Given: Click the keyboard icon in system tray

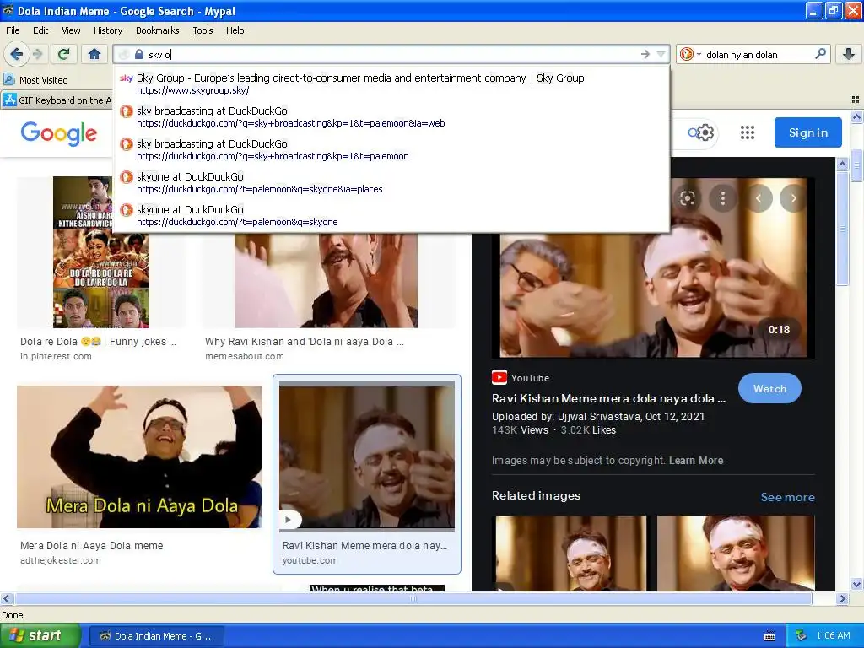Looking at the screenshot, I should pyautogui.click(x=769, y=636).
